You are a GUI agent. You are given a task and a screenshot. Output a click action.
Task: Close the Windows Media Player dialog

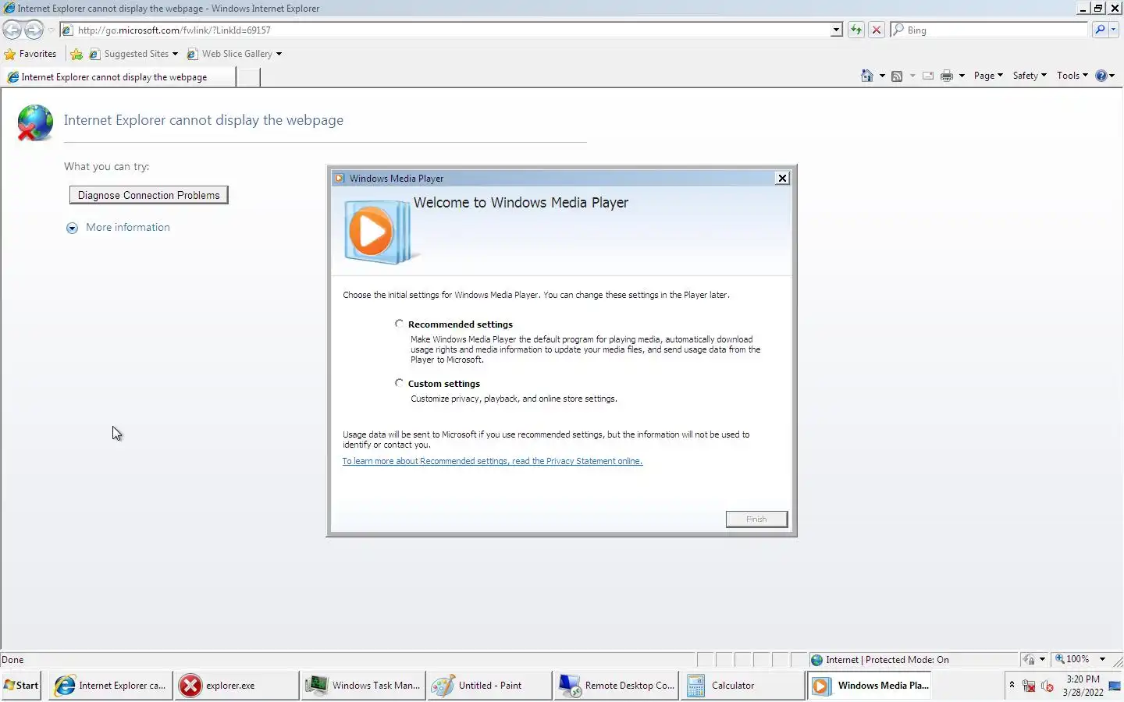click(x=782, y=179)
